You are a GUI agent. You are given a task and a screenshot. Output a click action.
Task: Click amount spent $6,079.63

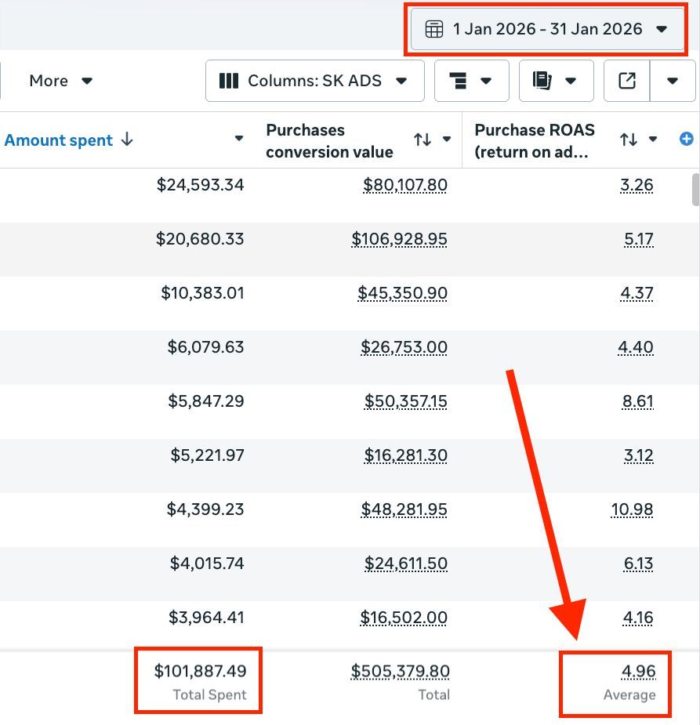click(205, 347)
